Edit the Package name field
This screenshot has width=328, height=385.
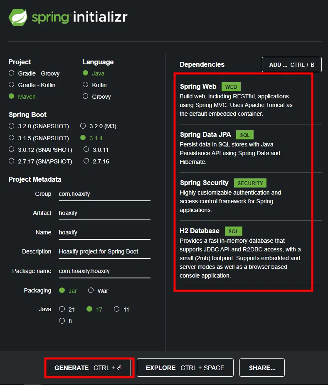point(105,271)
